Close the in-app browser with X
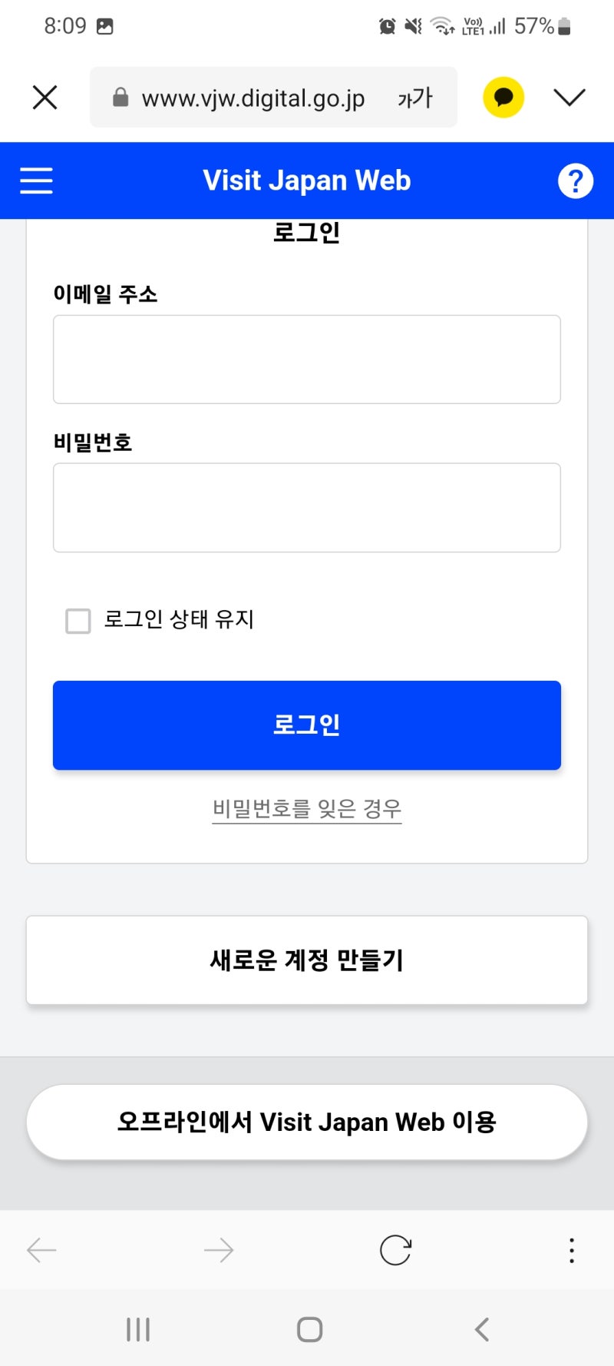 tap(45, 98)
